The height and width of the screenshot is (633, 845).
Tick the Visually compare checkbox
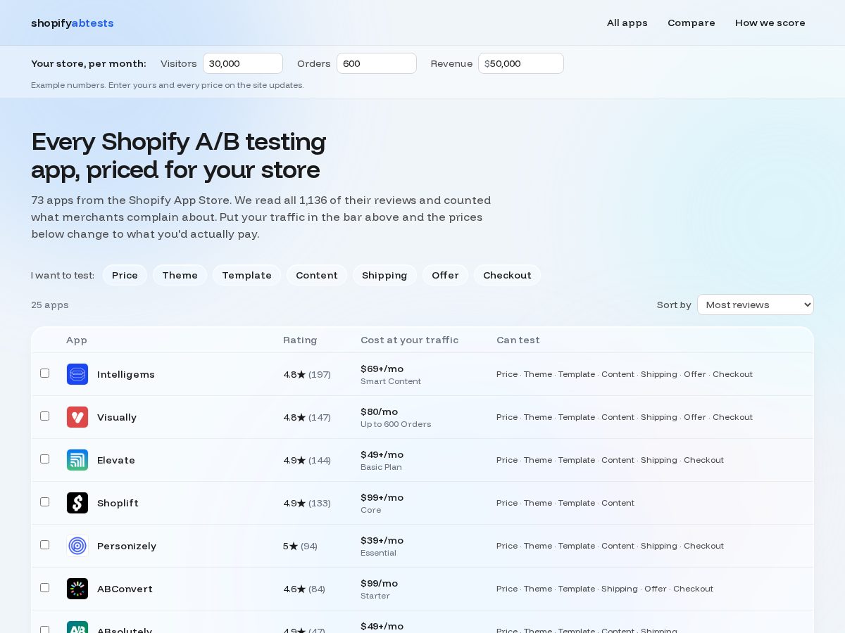click(x=45, y=416)
